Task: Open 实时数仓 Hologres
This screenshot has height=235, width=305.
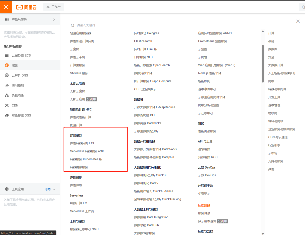Action: (x=146, y=33)
